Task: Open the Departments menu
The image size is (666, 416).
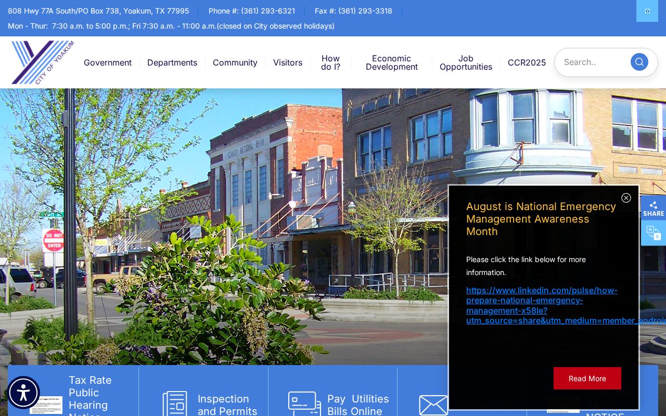Action: pos(172,62)
